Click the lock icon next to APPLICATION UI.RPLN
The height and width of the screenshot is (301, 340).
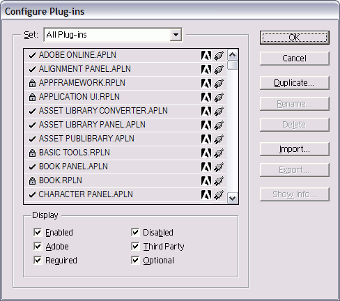click(32, 97)
